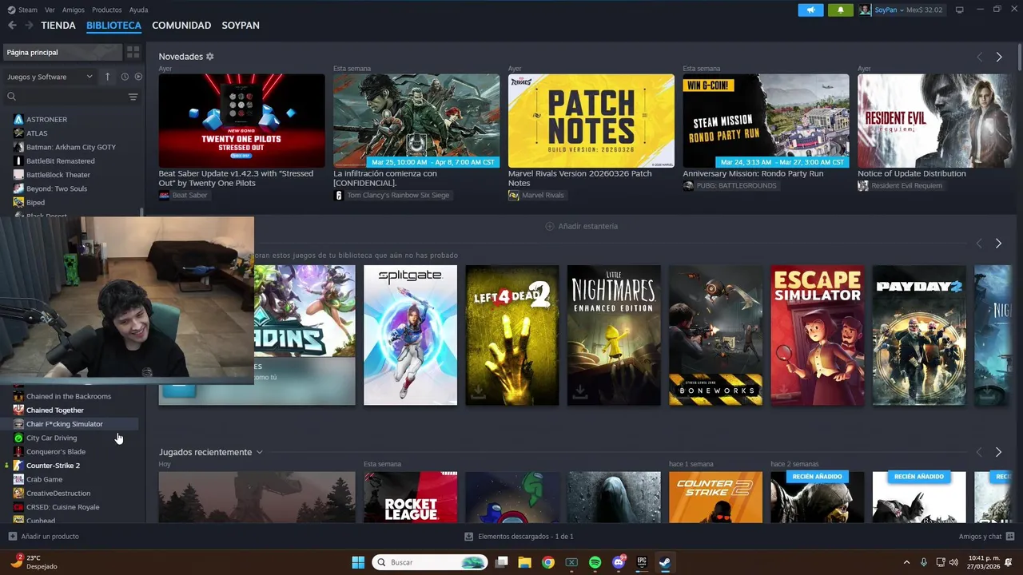Viewport: 1023px width, 575px height.
Task: Open Google Chrome from the taskbar
Action: tap(547, 562)
